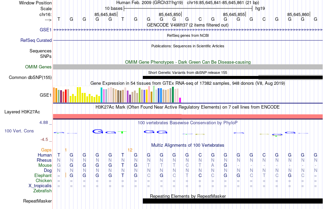Click the GSE1 gene arrow line in GENCODE
Viewport: 323px width, 209px height.
pos(188,30)
